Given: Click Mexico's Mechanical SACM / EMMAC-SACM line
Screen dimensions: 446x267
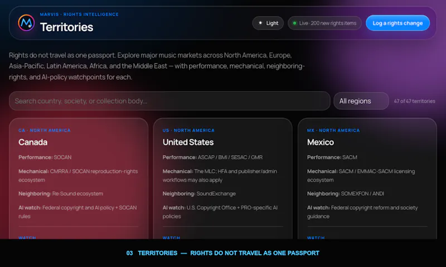Looking at the screenshot, I should pos(361,176).
